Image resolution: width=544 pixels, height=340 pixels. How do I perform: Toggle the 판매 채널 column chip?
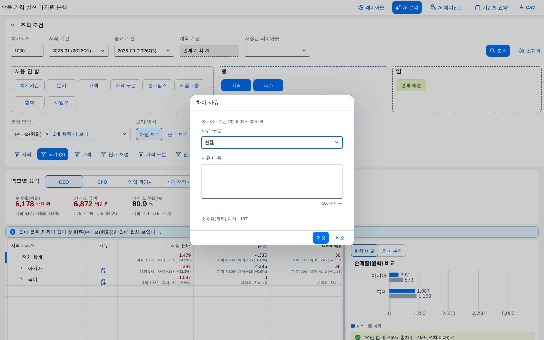[411, 85]
